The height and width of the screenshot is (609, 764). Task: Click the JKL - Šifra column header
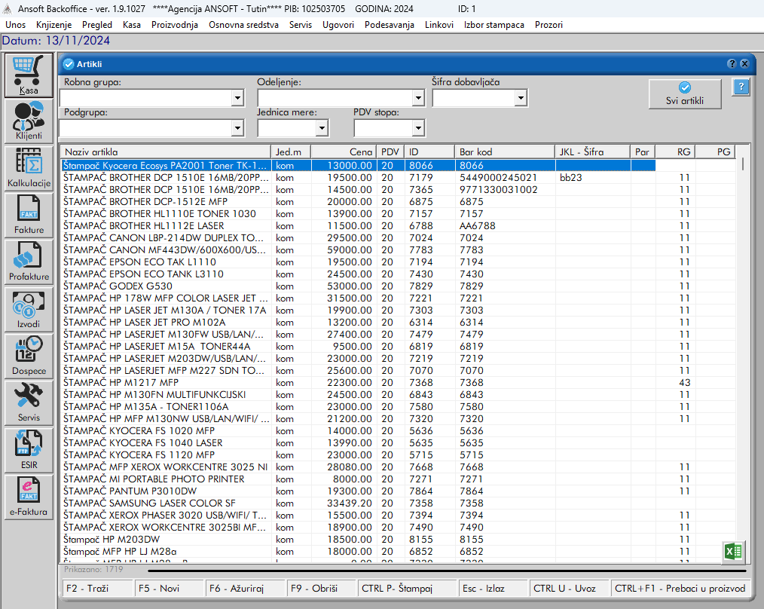point(592,151)
